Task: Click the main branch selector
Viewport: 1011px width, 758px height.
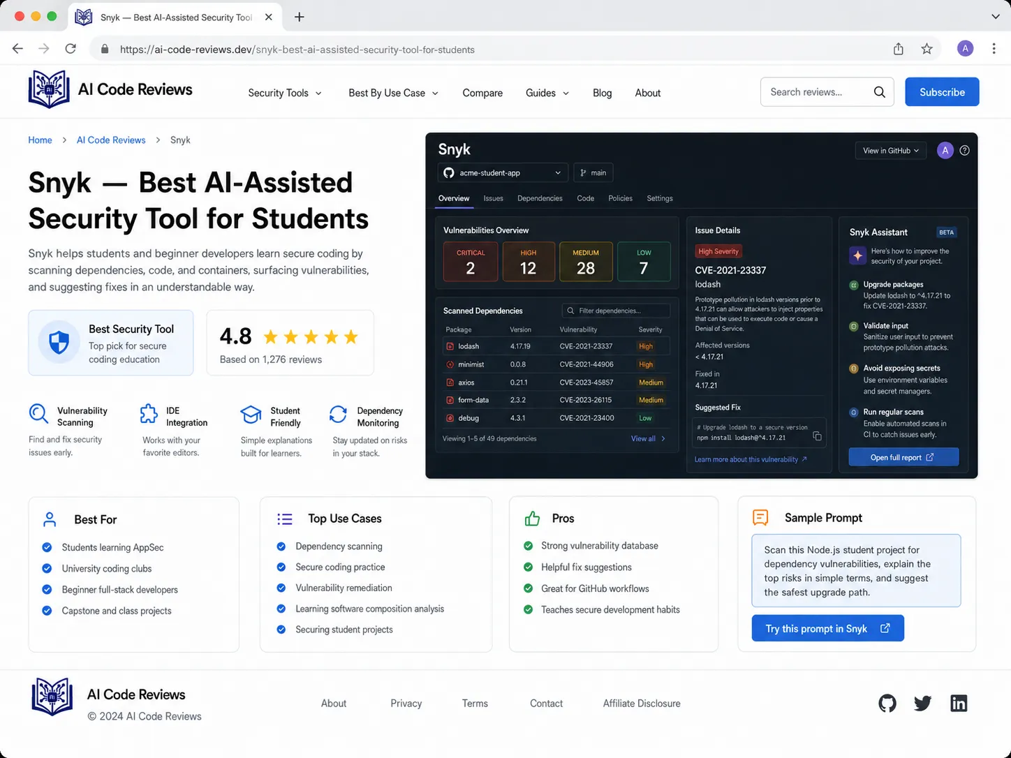Action: point(593,172)
